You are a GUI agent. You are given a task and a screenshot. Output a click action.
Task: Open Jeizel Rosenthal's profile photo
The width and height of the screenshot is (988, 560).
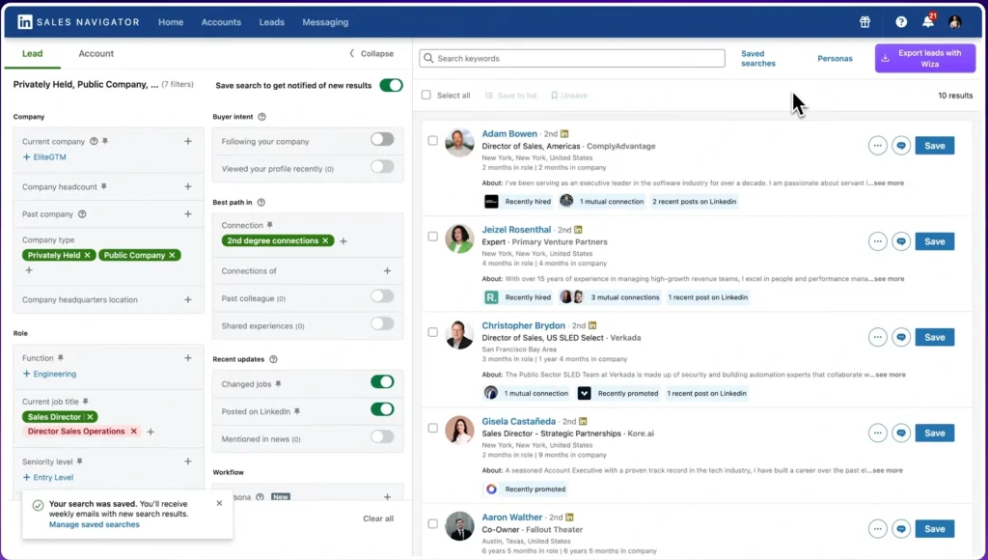459,239
